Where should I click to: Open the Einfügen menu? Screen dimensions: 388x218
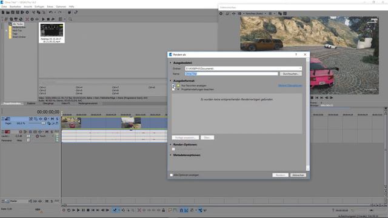39,7
